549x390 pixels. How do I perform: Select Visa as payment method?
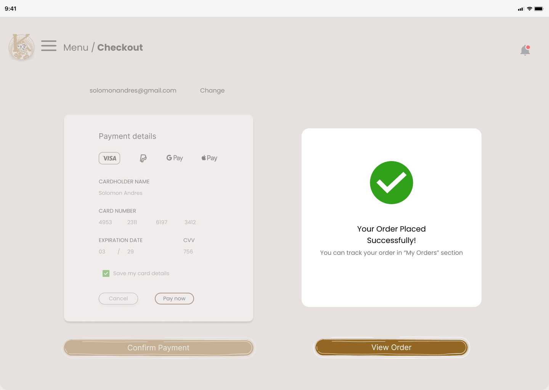pos(109,158)
